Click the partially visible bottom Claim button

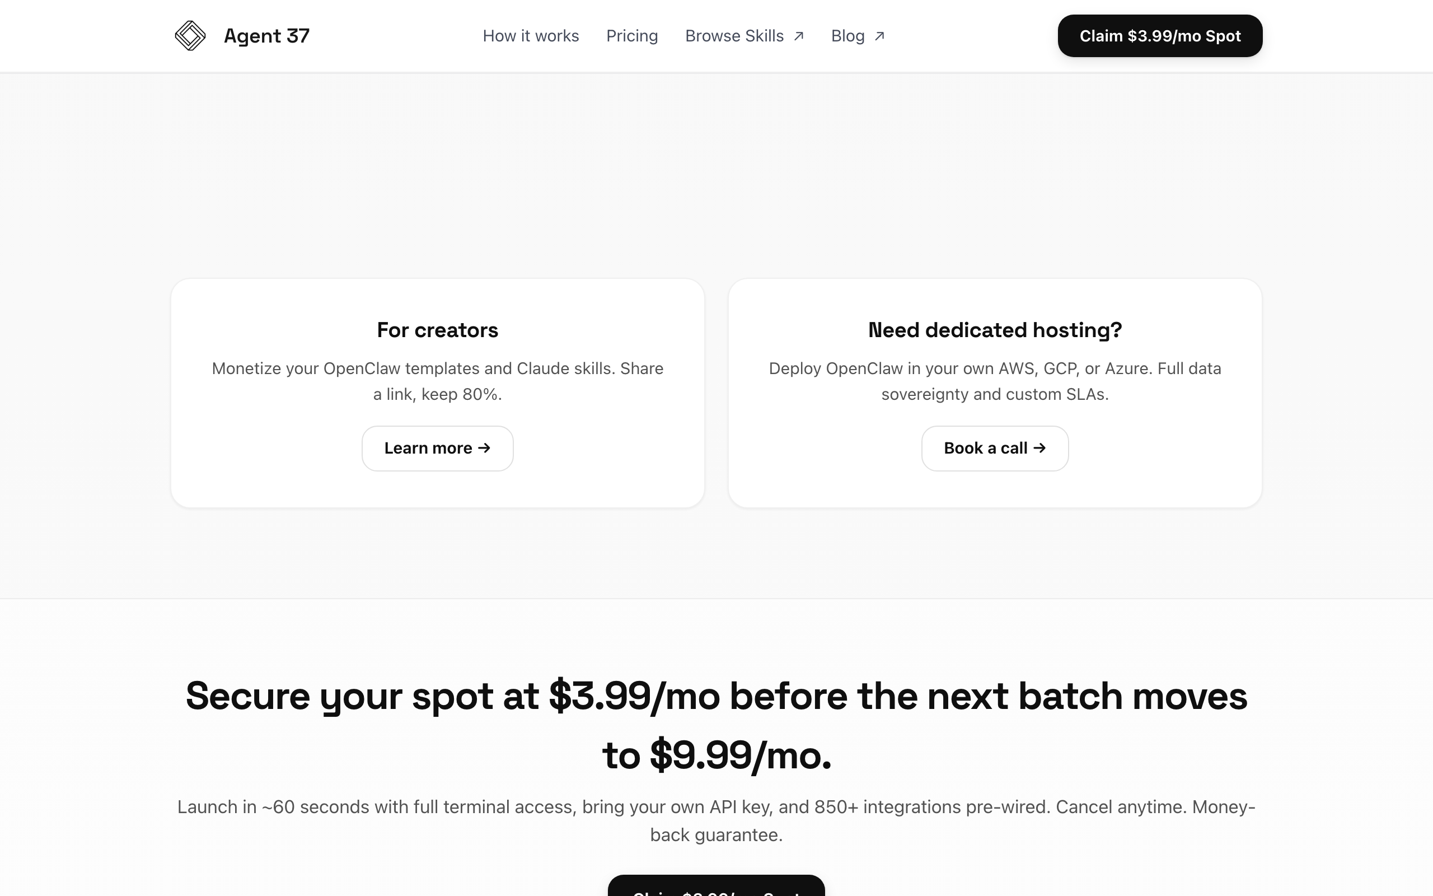click(716, 886)
